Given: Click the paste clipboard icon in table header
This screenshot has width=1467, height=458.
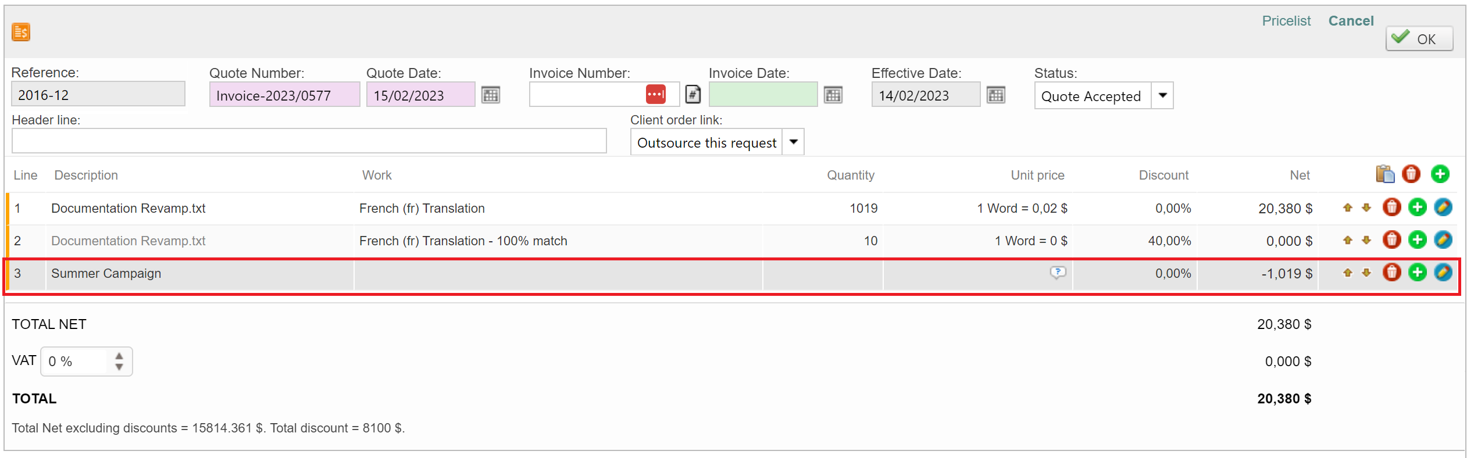Looking at the screenshot, I should [x=1384, y=174].
